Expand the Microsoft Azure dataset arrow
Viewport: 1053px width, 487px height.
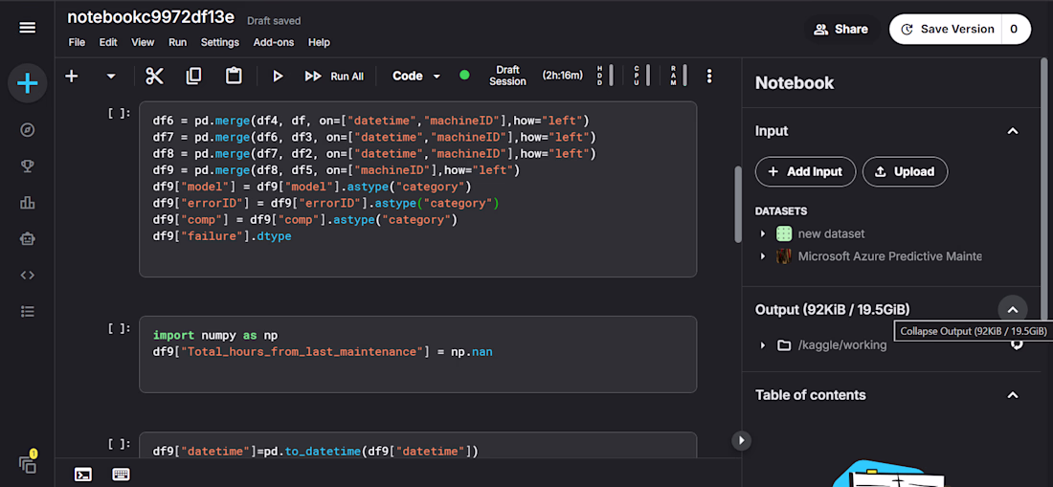click(763, 256)
